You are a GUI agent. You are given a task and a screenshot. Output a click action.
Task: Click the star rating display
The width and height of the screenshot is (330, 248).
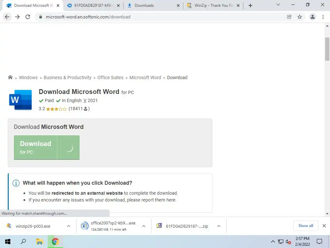coord(56,109)
